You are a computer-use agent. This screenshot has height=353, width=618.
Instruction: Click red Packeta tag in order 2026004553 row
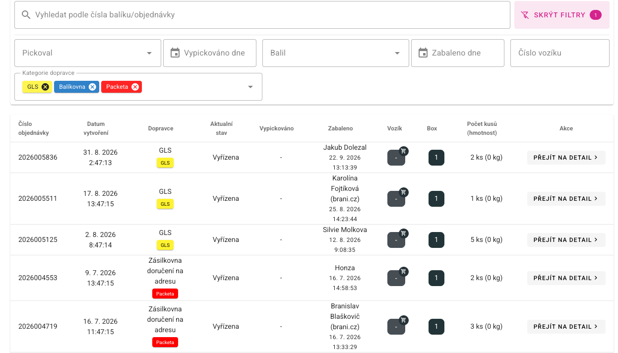coord(165,294)
